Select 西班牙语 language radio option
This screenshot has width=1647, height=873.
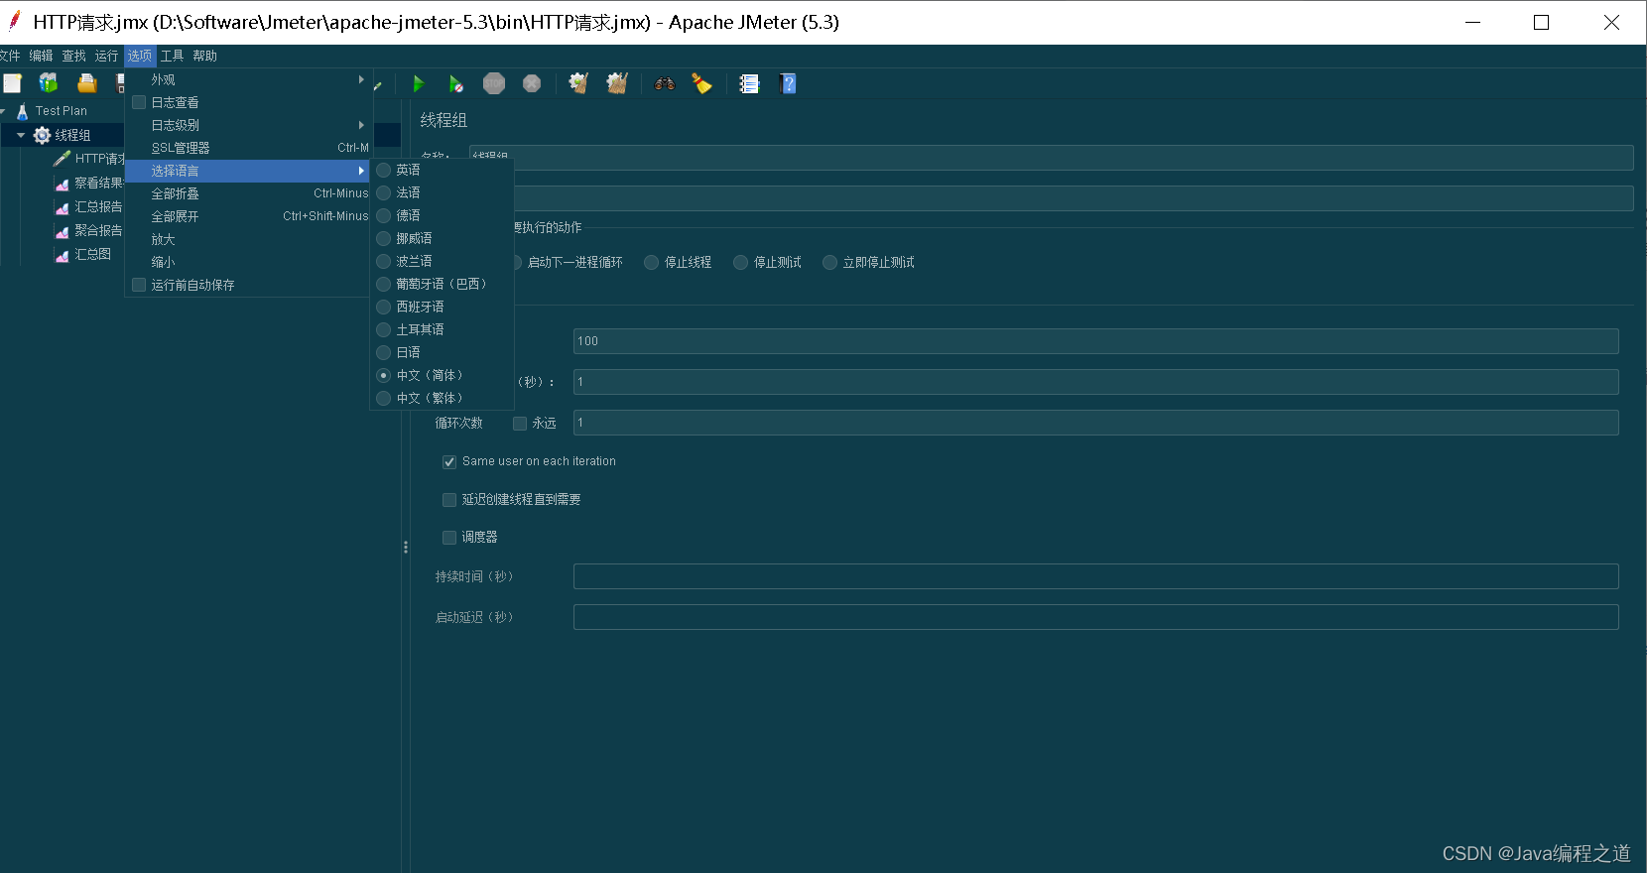click(443, 307)
